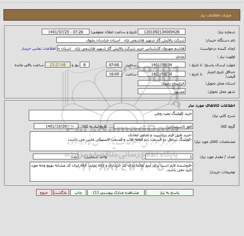This screenshot has height=236, width=244.
Task: Click the response deadline time 07:00
Action: 114,65
